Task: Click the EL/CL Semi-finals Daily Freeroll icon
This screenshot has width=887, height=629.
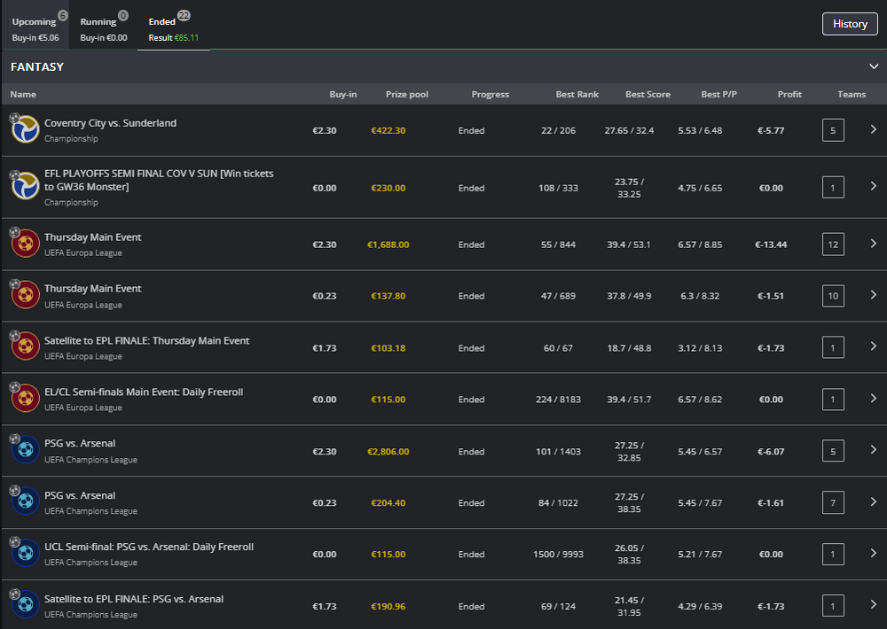Action: [26, 398]
